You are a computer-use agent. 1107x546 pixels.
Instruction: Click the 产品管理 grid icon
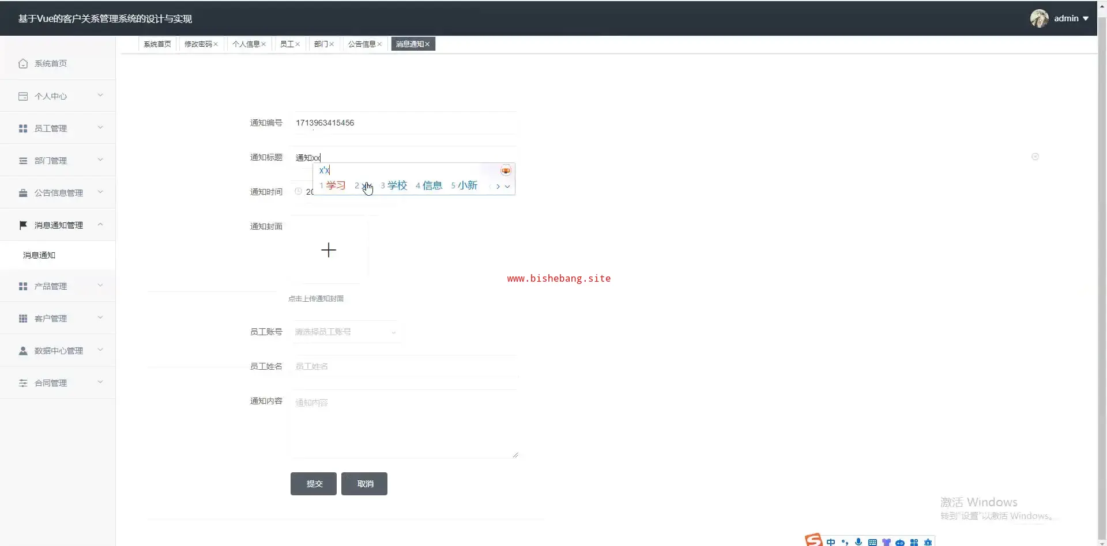pos(23,286)
